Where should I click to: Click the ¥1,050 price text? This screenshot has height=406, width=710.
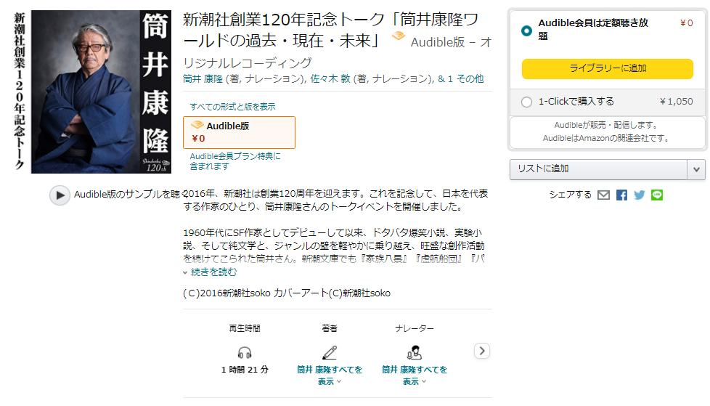676,102
